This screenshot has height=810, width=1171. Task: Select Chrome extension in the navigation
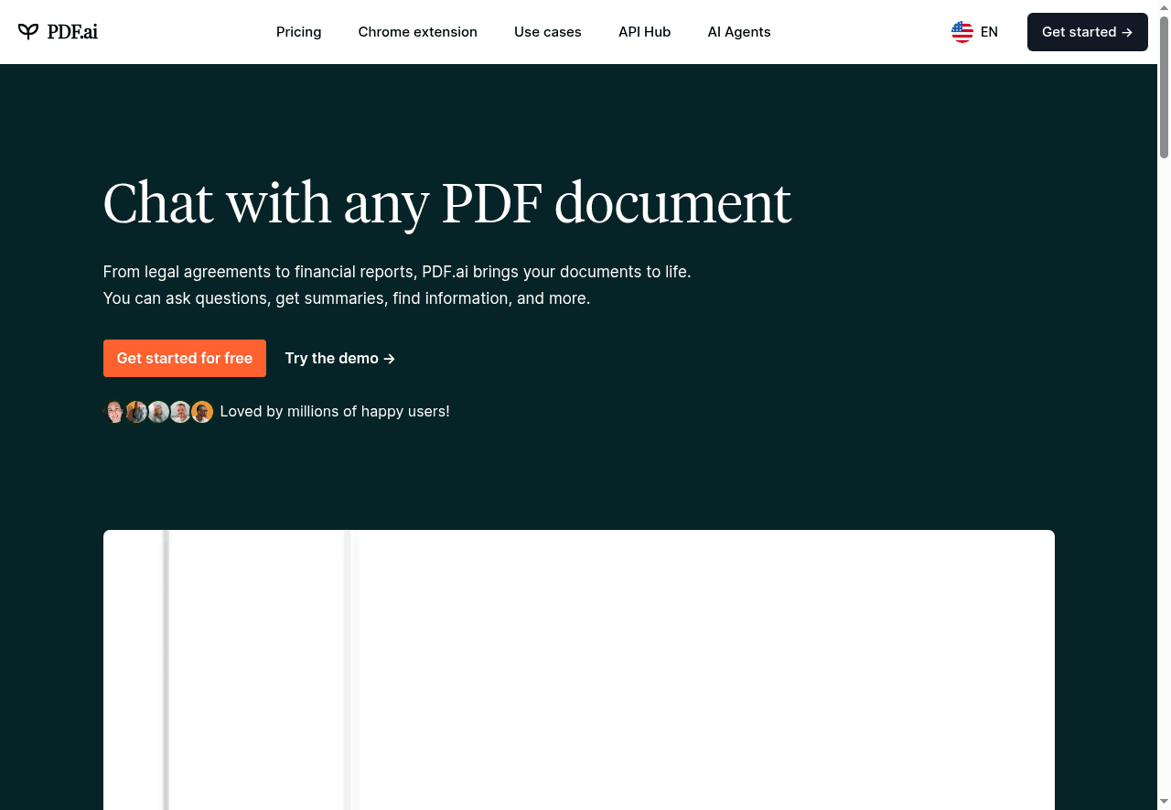(x=417, y=32)
